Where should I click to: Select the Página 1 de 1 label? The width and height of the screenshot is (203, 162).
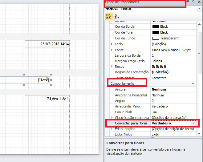point(47,99)
